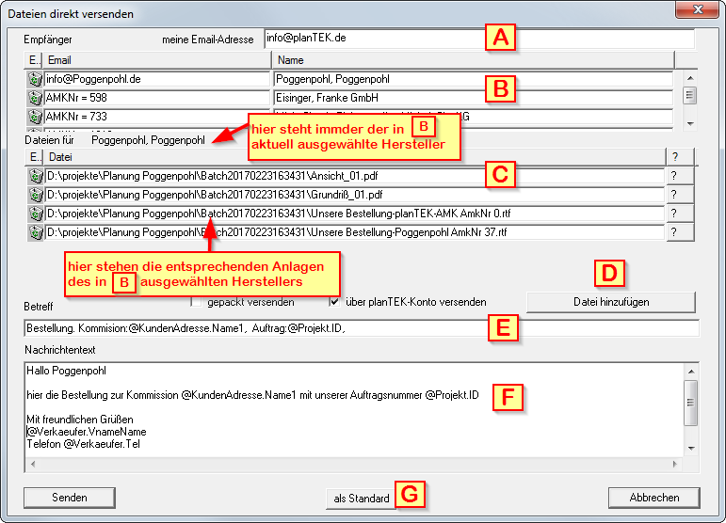726x523 pixels.
Task: Enable the 'gepackt versenden' checkbox
Action: tap(196, 302)
